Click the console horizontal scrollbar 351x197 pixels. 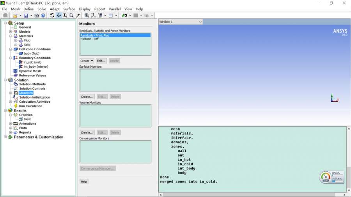[249, 195]
